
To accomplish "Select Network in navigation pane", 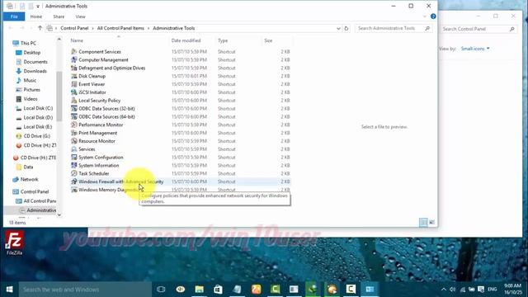I will point(29,180).
